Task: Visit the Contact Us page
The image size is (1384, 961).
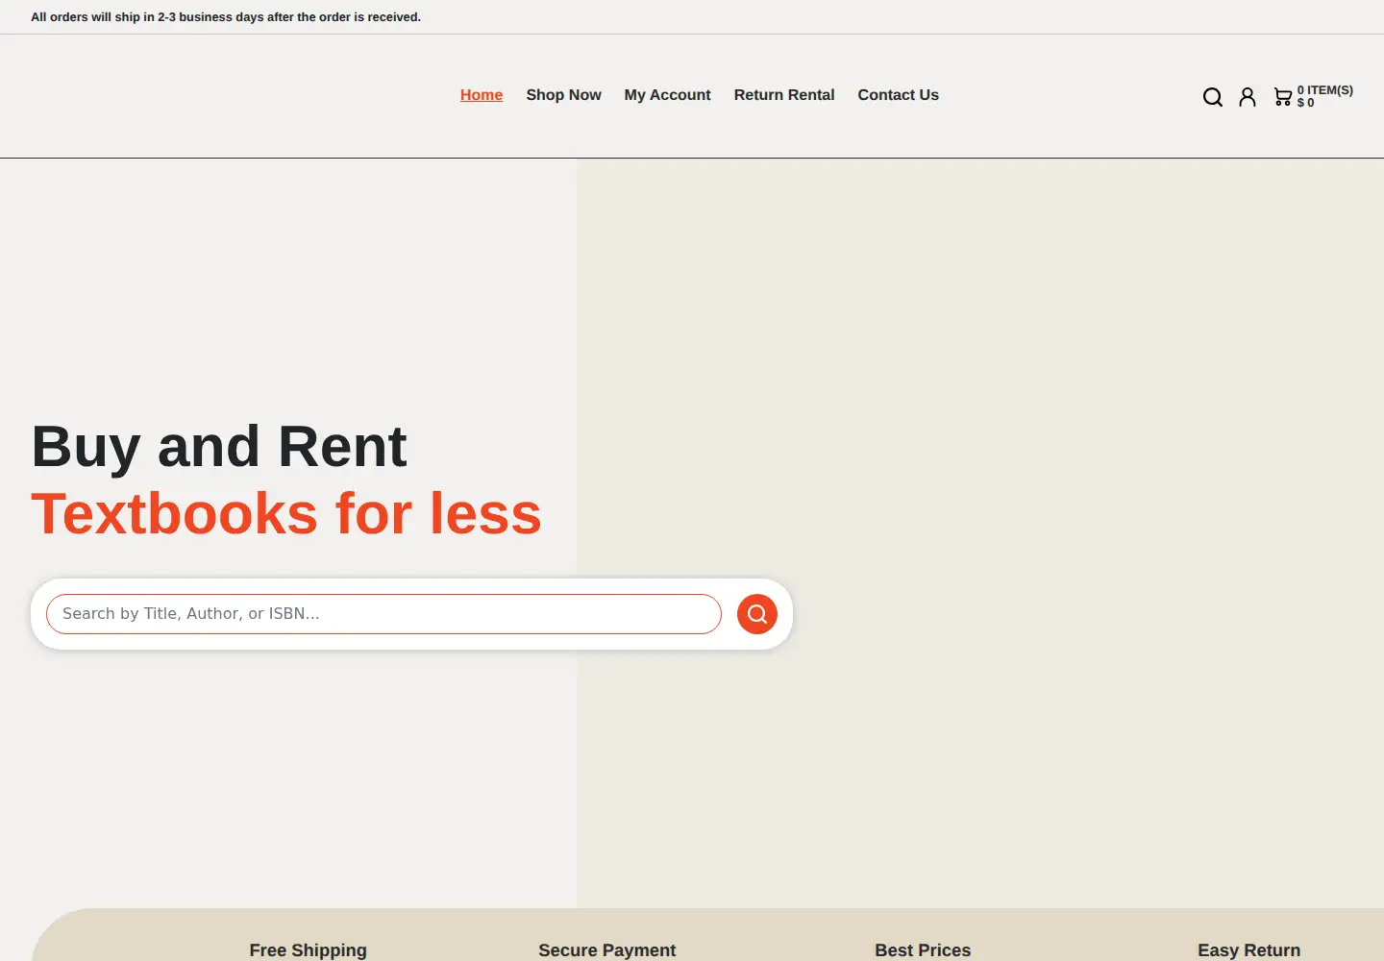Action: click(898, 95)
